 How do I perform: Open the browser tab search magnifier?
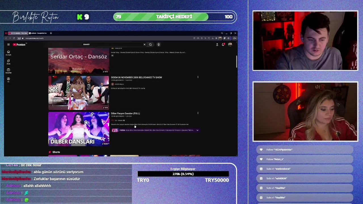click(222, 33)
